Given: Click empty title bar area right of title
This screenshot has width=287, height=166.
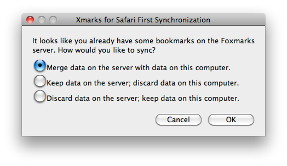Looking at the screenshot, I should coord(239,20).
